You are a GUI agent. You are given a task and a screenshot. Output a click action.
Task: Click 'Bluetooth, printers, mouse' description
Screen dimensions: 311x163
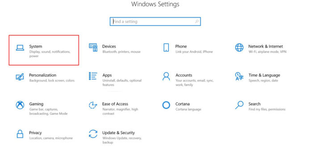click(x=122, y=52)
